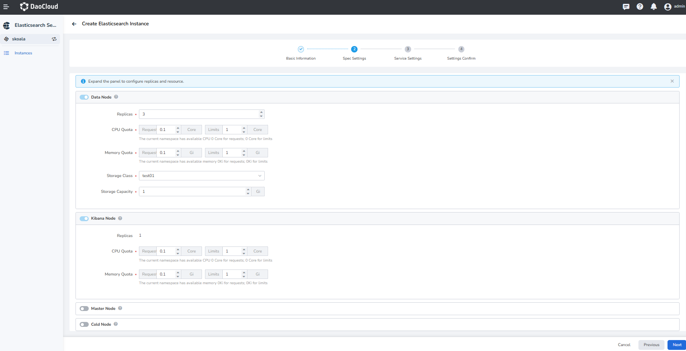This screenshot has height=351, width=686.
Task: Click the Next button
Action: [x=676, y=345]
